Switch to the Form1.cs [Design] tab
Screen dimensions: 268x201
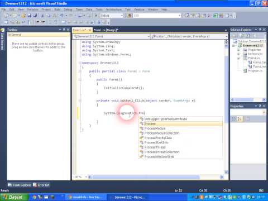coord(106,30)
